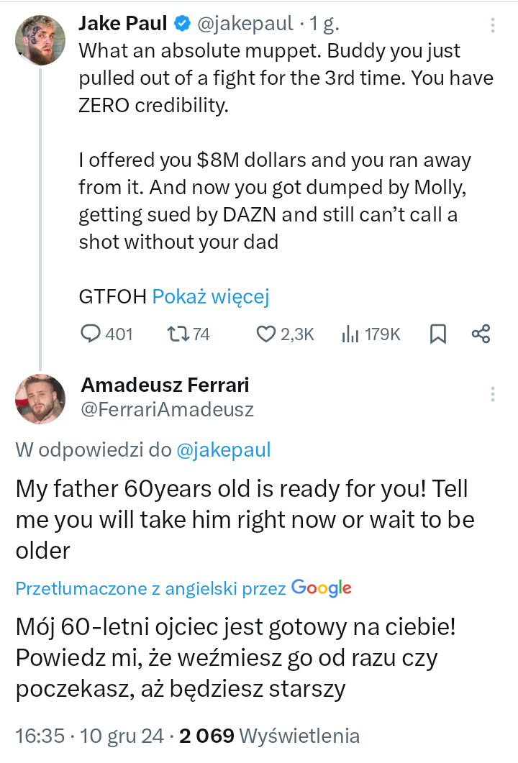Image resolution: width=518 pixels, height=763 pixels.
Task: Click the reply icon on Jake Paul's tweet
Action: coord(90,334)
